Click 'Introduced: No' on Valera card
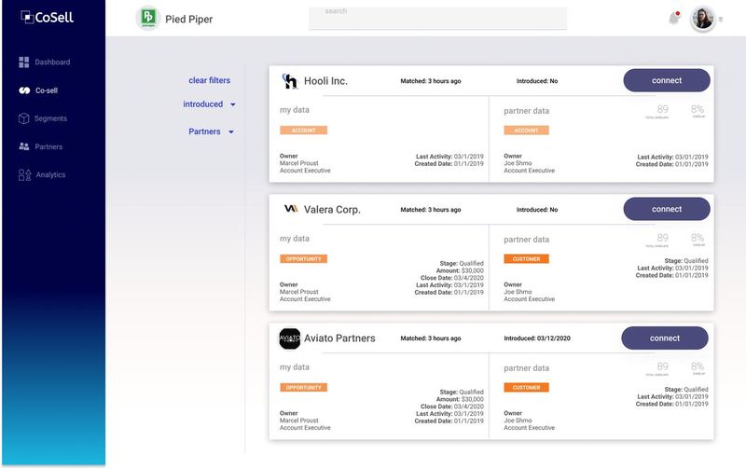746x469 pixels. pyautogui.click(x=537, y=210)
